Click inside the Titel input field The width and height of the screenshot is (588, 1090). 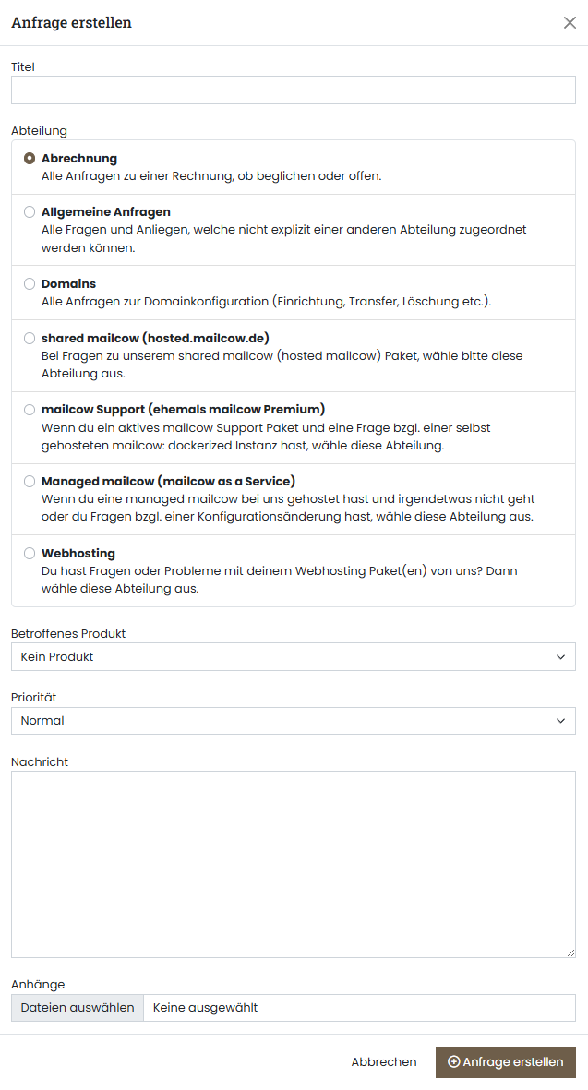293,90
